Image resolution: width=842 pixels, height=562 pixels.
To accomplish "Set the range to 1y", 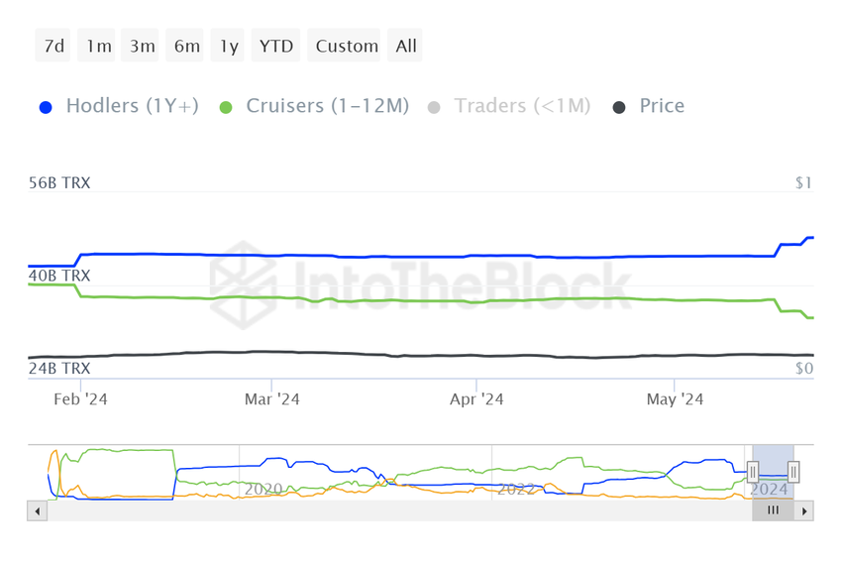I will (x=229, y=46).
